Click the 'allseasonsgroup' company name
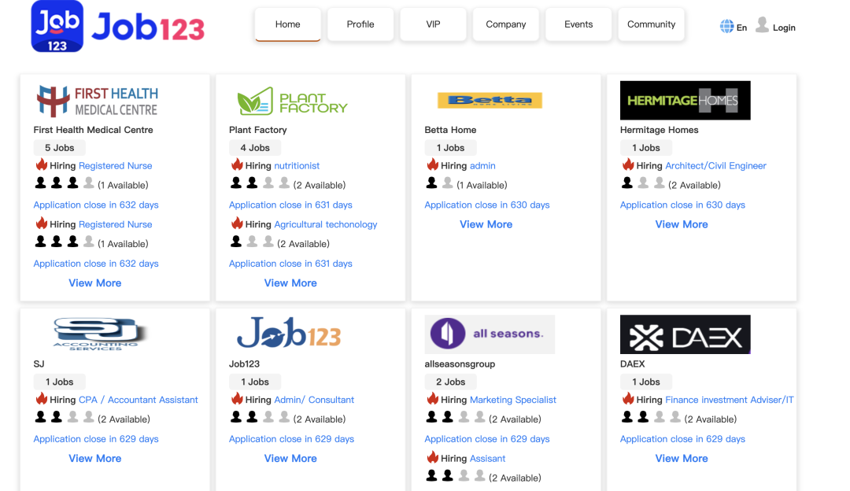 460,364
